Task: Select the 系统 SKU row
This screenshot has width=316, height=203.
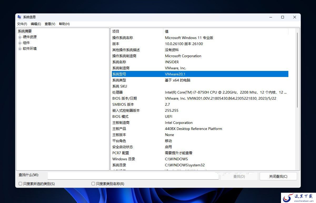Action: (x=200, y=86)
